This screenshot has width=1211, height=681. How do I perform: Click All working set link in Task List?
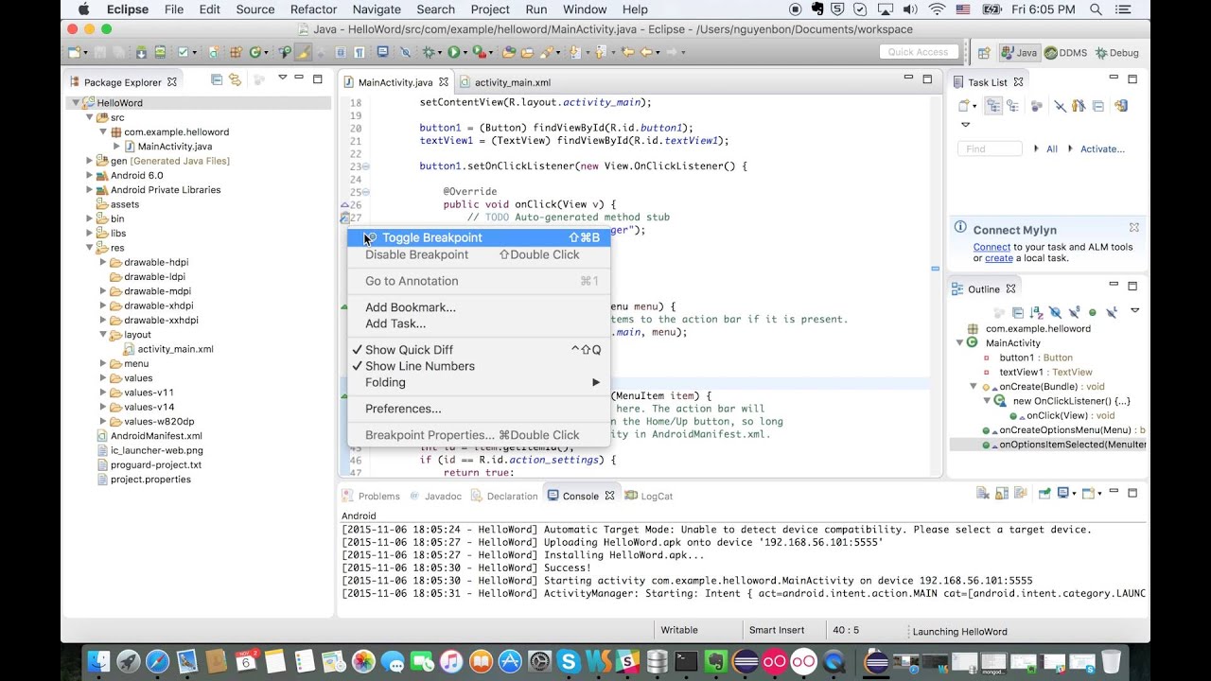pos(1051,148)
